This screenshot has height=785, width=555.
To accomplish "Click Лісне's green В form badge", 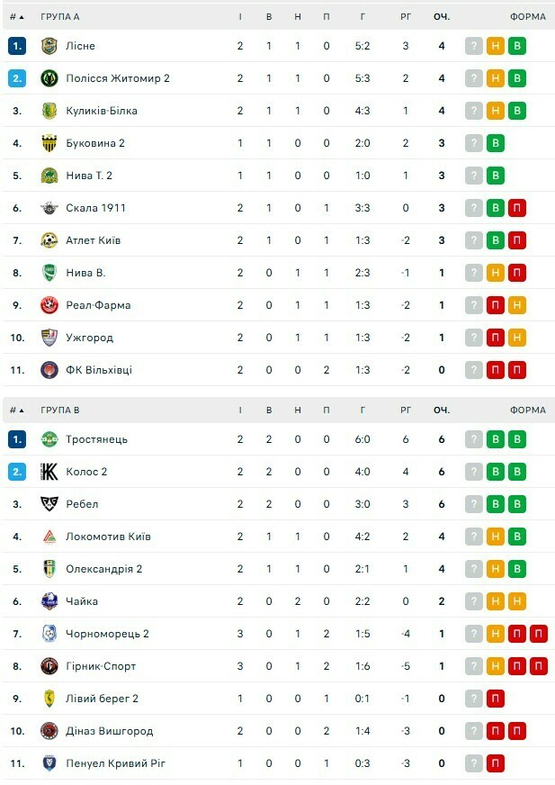I will (x=516, y=46).
